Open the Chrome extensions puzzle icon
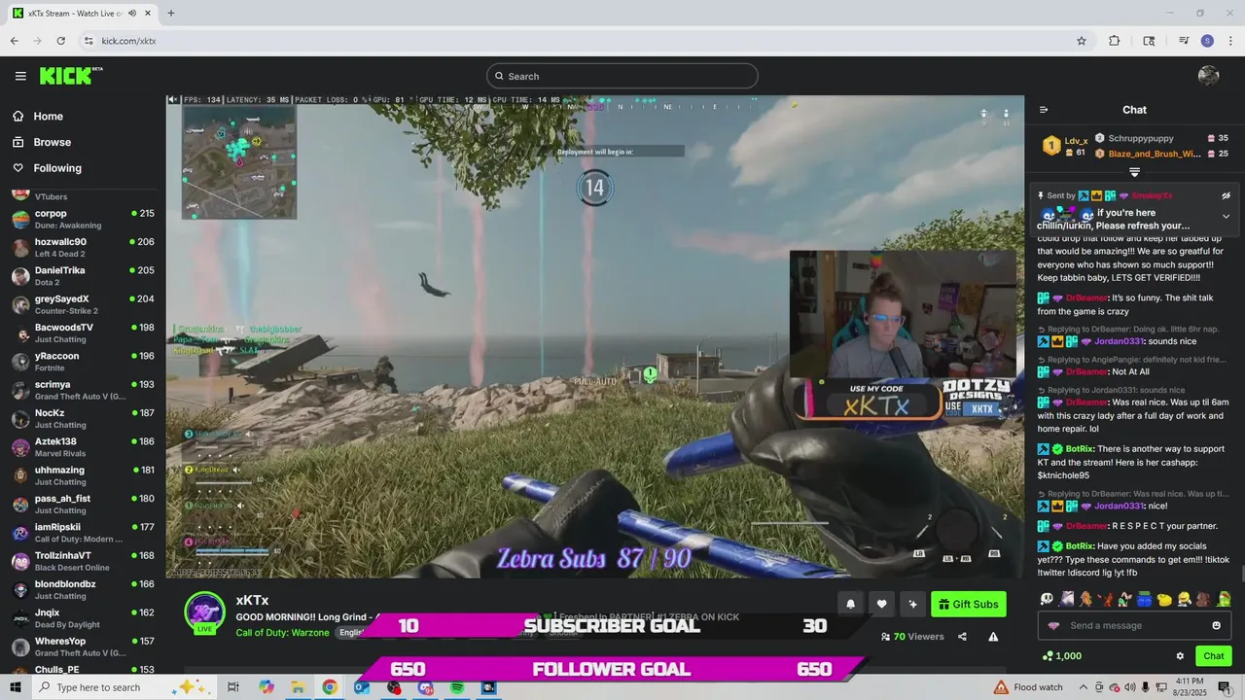This screenshot has height=700, width=1245. click(x=1115, y=41)
